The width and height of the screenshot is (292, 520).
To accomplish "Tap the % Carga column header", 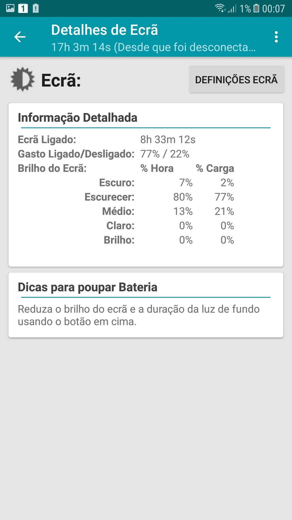I will (215, 168).
